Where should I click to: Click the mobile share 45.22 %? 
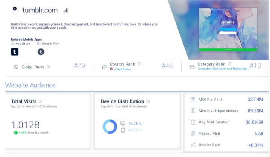click(135, 130)
